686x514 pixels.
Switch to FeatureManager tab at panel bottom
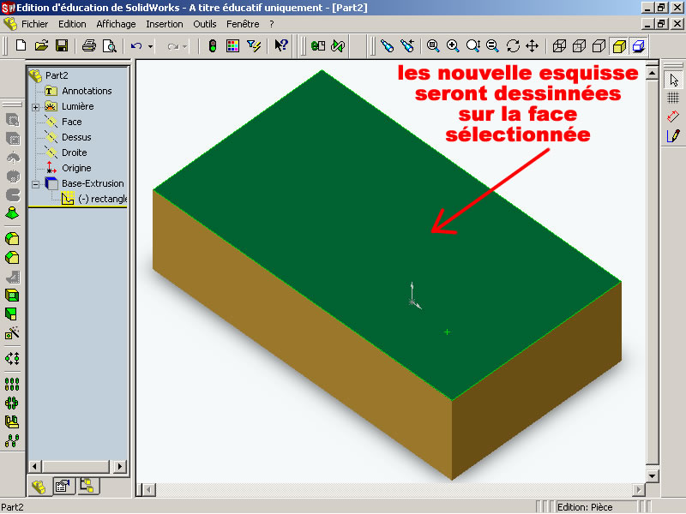(x=39, y=486)
